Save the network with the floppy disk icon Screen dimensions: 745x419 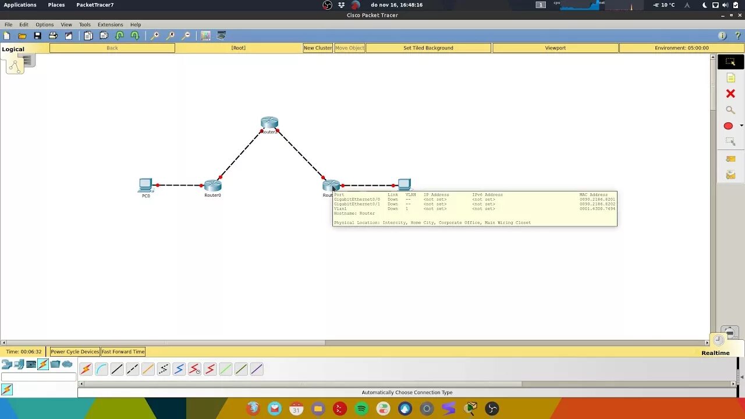[37, 35]
